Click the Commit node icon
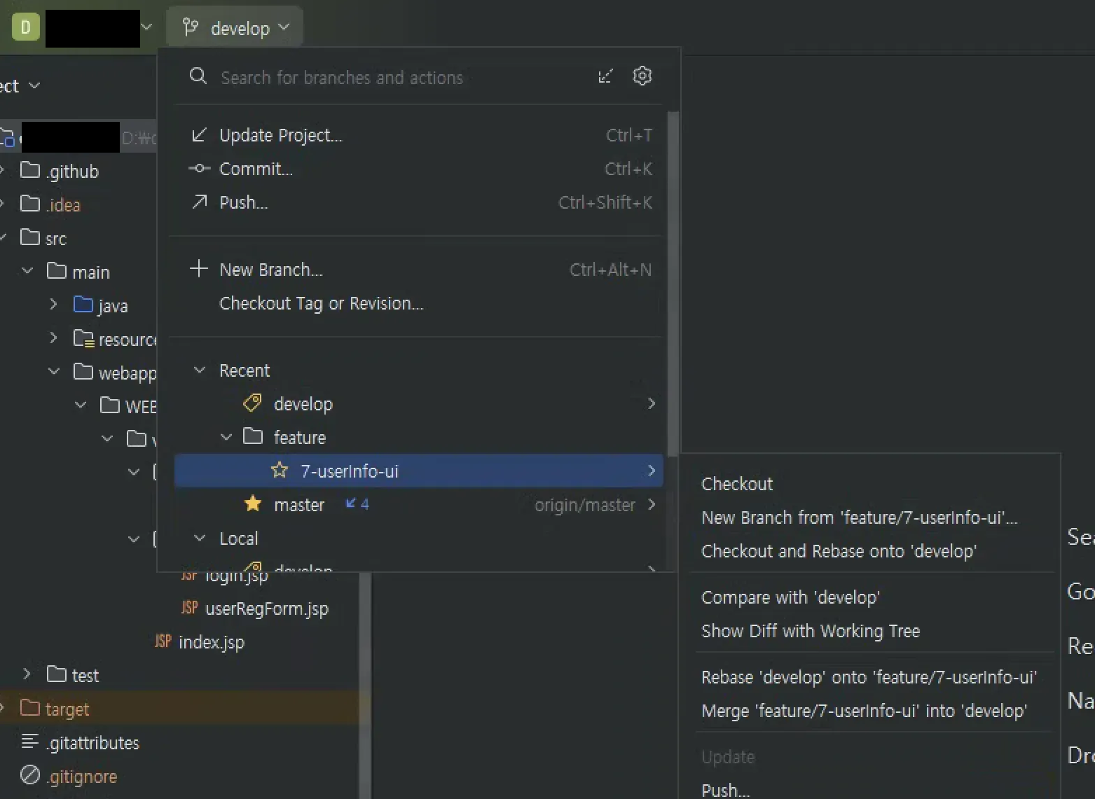 coord(199,168)
